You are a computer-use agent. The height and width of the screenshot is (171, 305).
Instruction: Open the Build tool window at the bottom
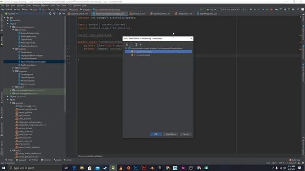(57, 160)
